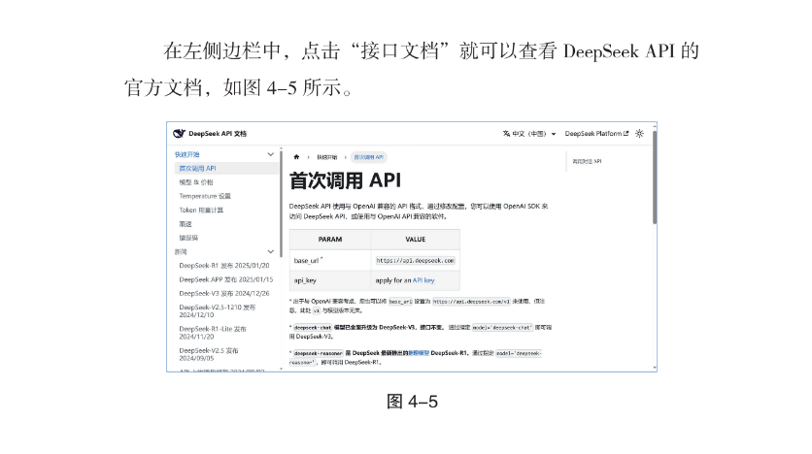The height and width of the screenshot is (454, 812).
Task: Click the deepseek-reasoner inline code tag
Action: (318, 353)
